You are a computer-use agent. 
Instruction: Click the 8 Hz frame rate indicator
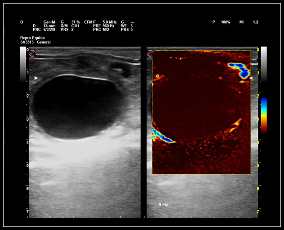click(163, 204)
